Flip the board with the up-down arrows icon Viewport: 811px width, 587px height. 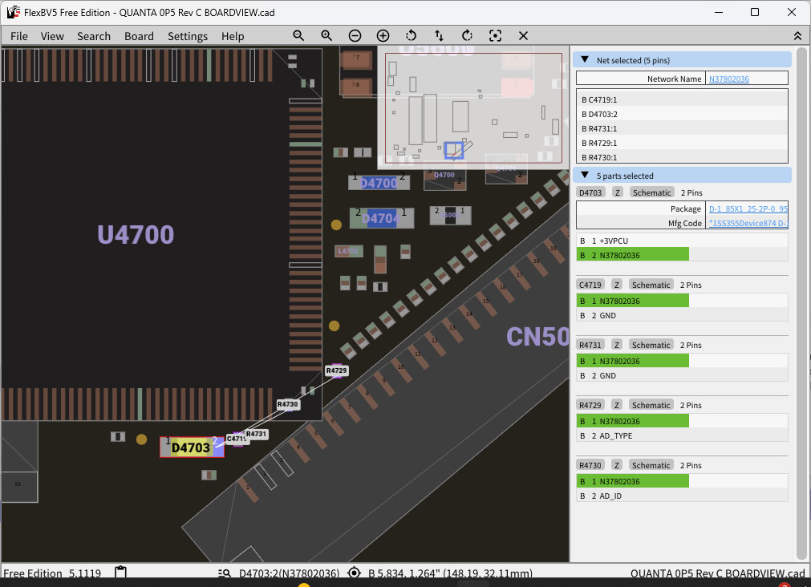(x=439, y=36)
